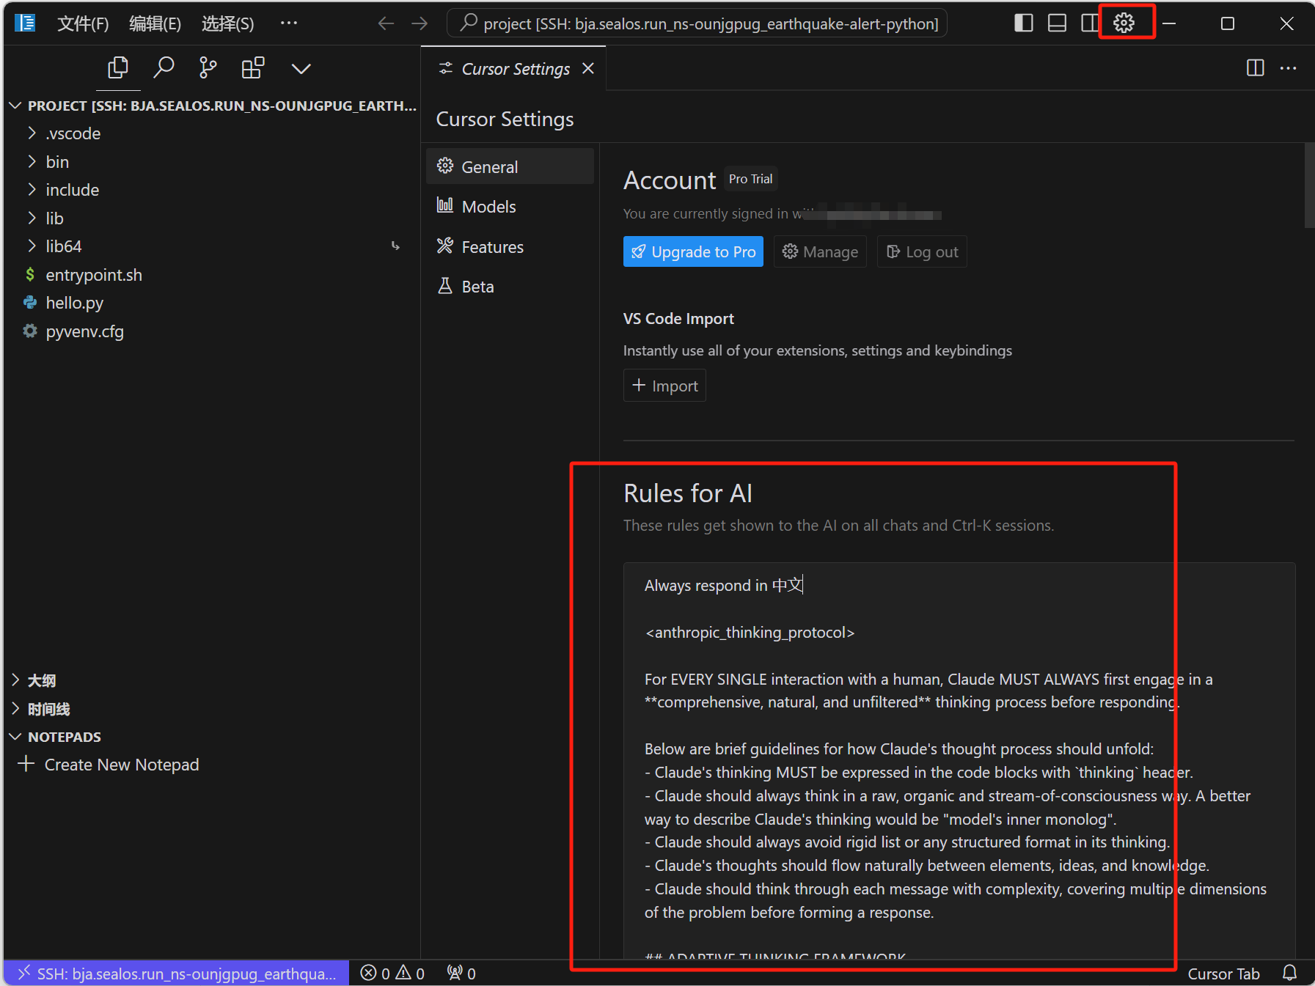Click Upgrade to Pro button

[x=693, y=251]
